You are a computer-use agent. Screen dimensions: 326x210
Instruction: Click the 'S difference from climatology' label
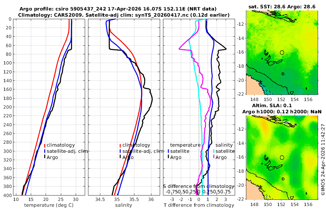pyautogui.click(x=198, y=186)
